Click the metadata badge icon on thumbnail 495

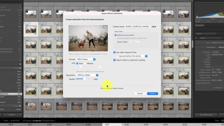(188, 96)
